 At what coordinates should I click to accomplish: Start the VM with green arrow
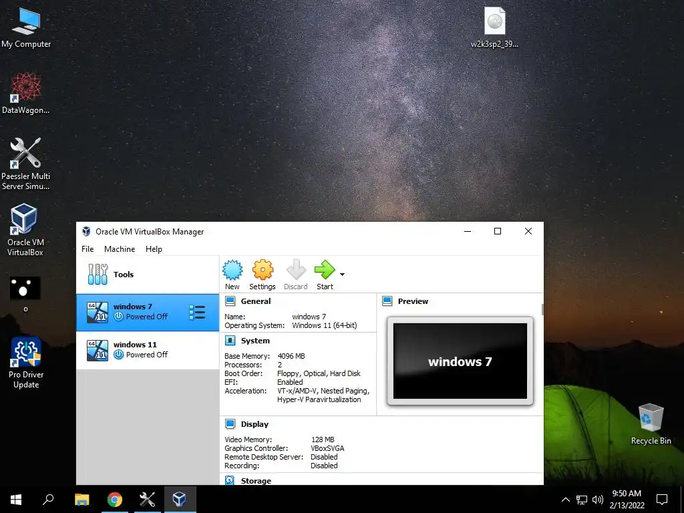coord(325,271)
